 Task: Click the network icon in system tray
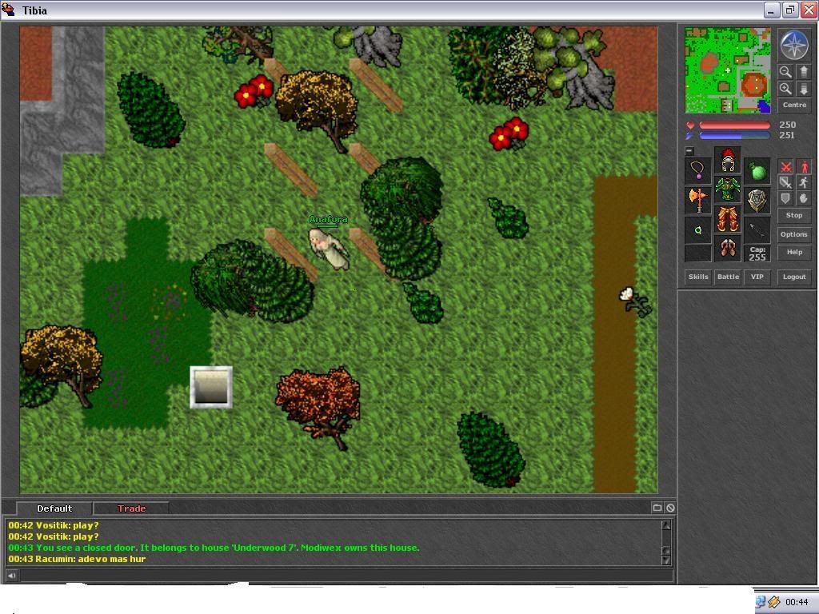tap(761, 602)
